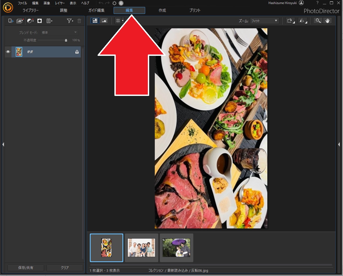Expand the right side panel arrow
The height and width of the screenshot is (276, 343).
pos(339,144)
